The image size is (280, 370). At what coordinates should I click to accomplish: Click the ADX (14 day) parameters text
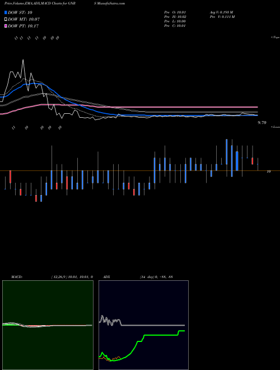coord(156,277)
